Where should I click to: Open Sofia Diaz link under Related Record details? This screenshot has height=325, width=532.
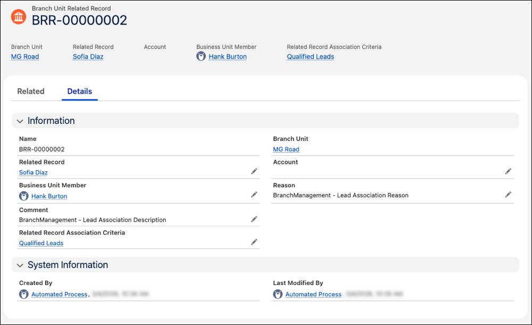33,172
